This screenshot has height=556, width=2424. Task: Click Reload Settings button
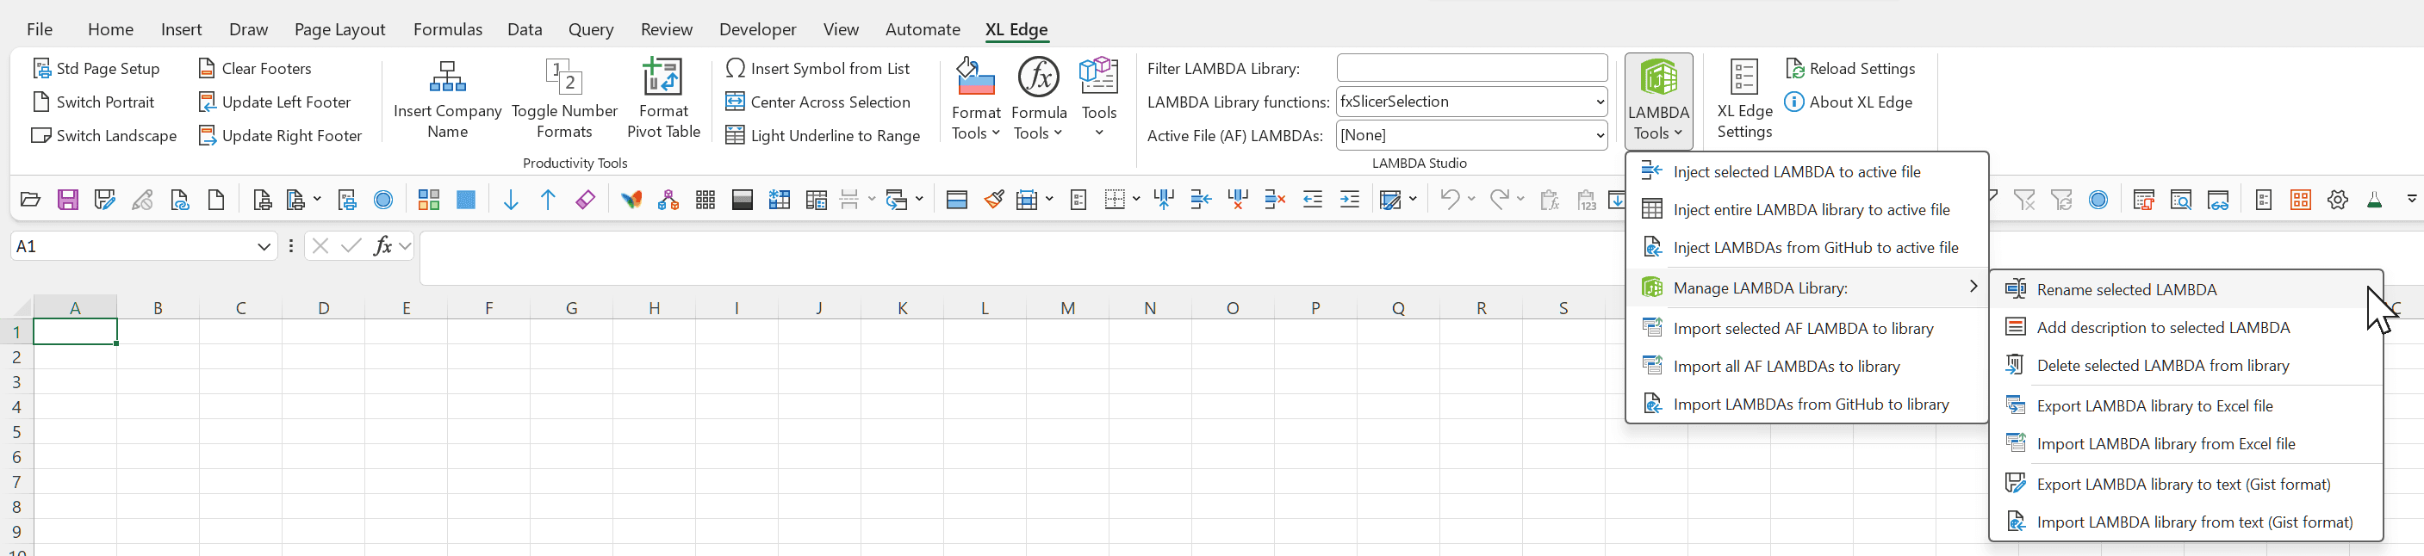pyautogui.click(x=1850, y=69)
